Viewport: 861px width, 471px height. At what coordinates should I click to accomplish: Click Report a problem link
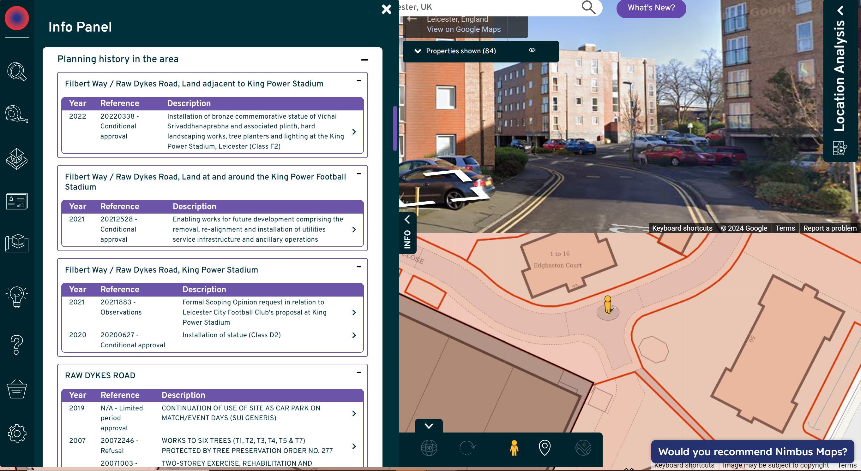[x=830, y=228]
